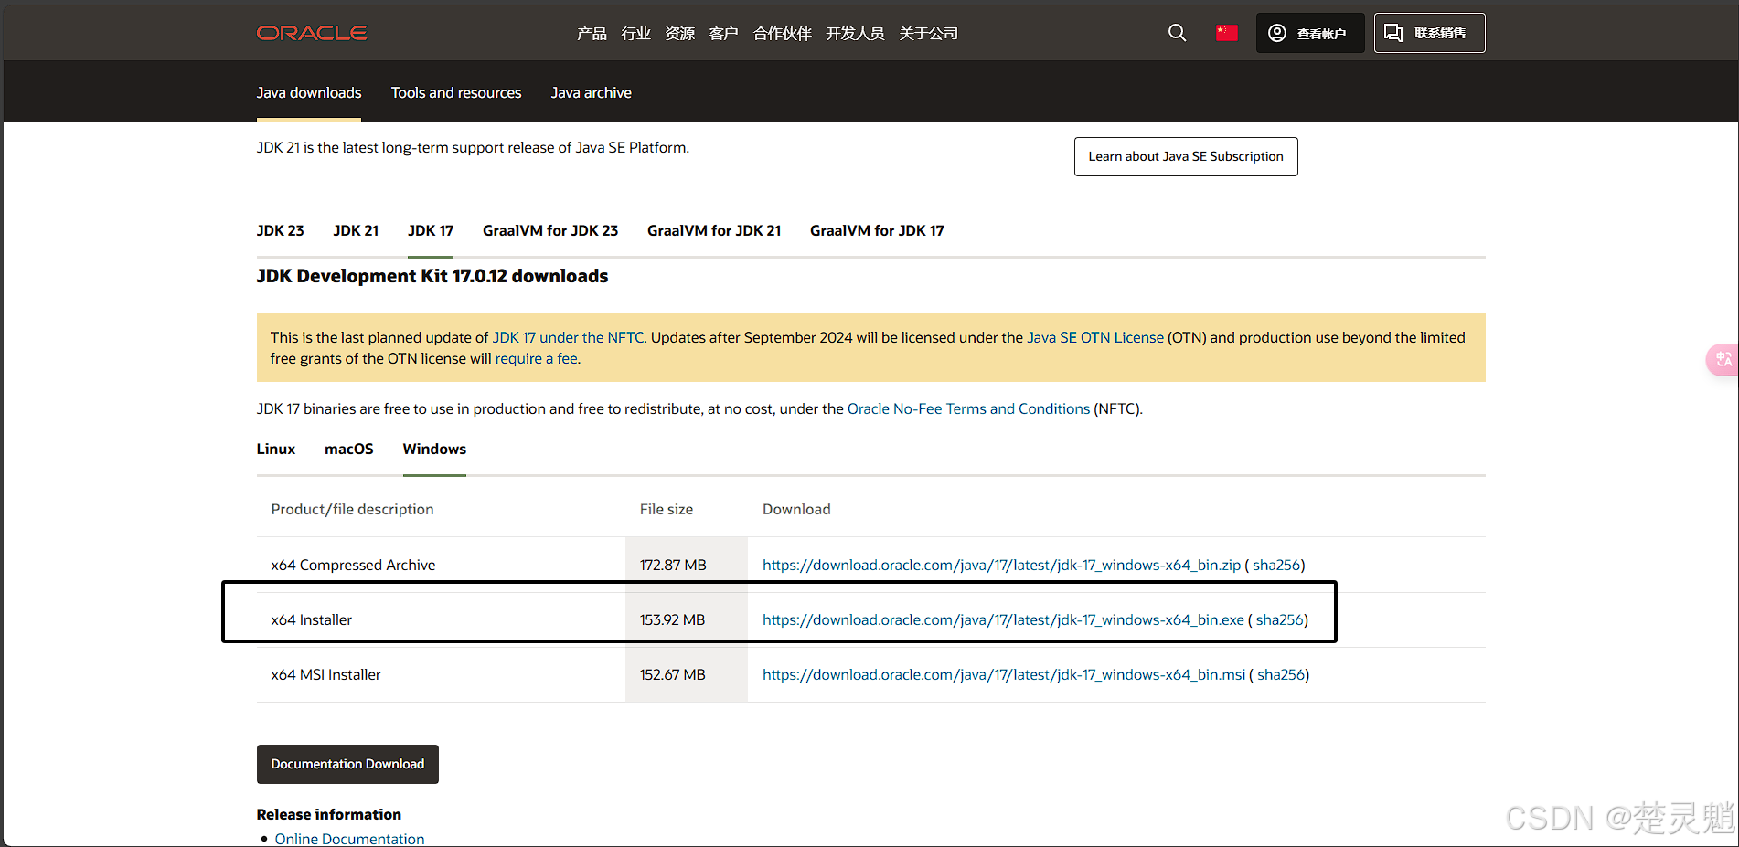Open the search magnifier icon
The height and width of the screenshot is (847, 1739).
pyautogui.click(x=1177, y=33)
